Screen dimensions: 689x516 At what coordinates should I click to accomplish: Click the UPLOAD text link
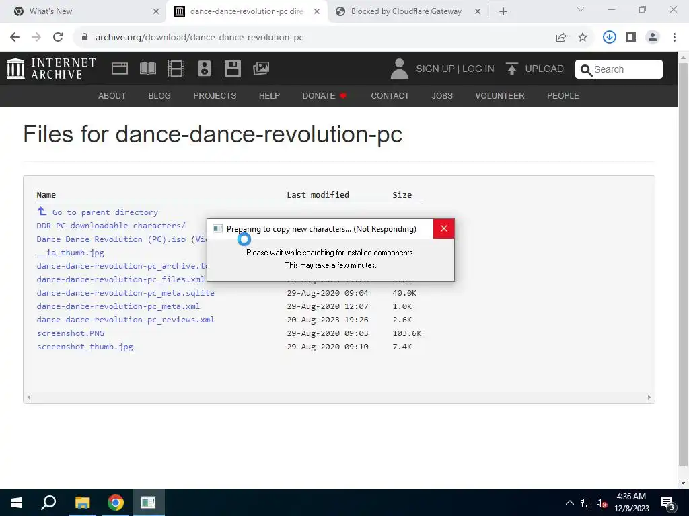(x=544, y=69)
